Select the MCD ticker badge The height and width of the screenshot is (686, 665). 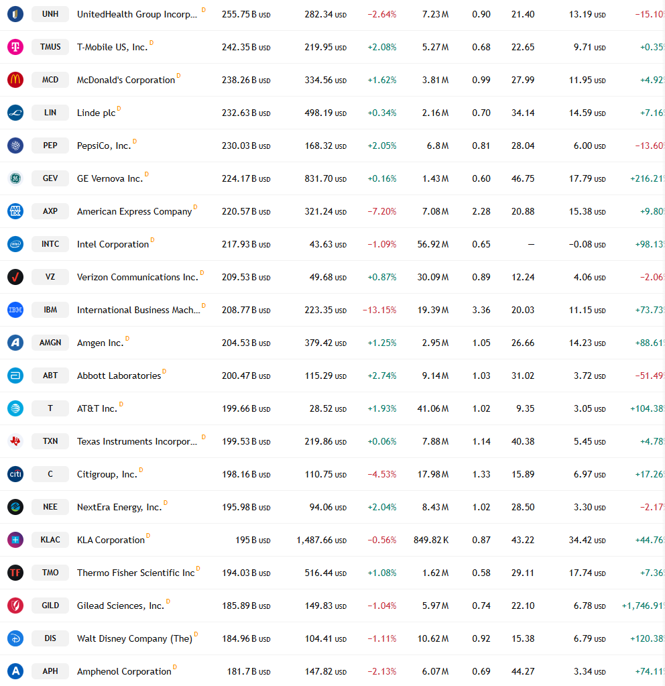pyautogui.click(x=50, y=80)
